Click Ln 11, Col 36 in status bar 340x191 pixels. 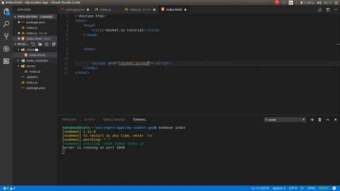click(260, 188)
